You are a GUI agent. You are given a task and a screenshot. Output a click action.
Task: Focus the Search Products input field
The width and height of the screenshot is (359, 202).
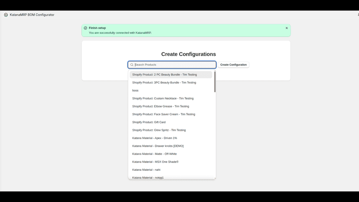click(x=172, y=65)
